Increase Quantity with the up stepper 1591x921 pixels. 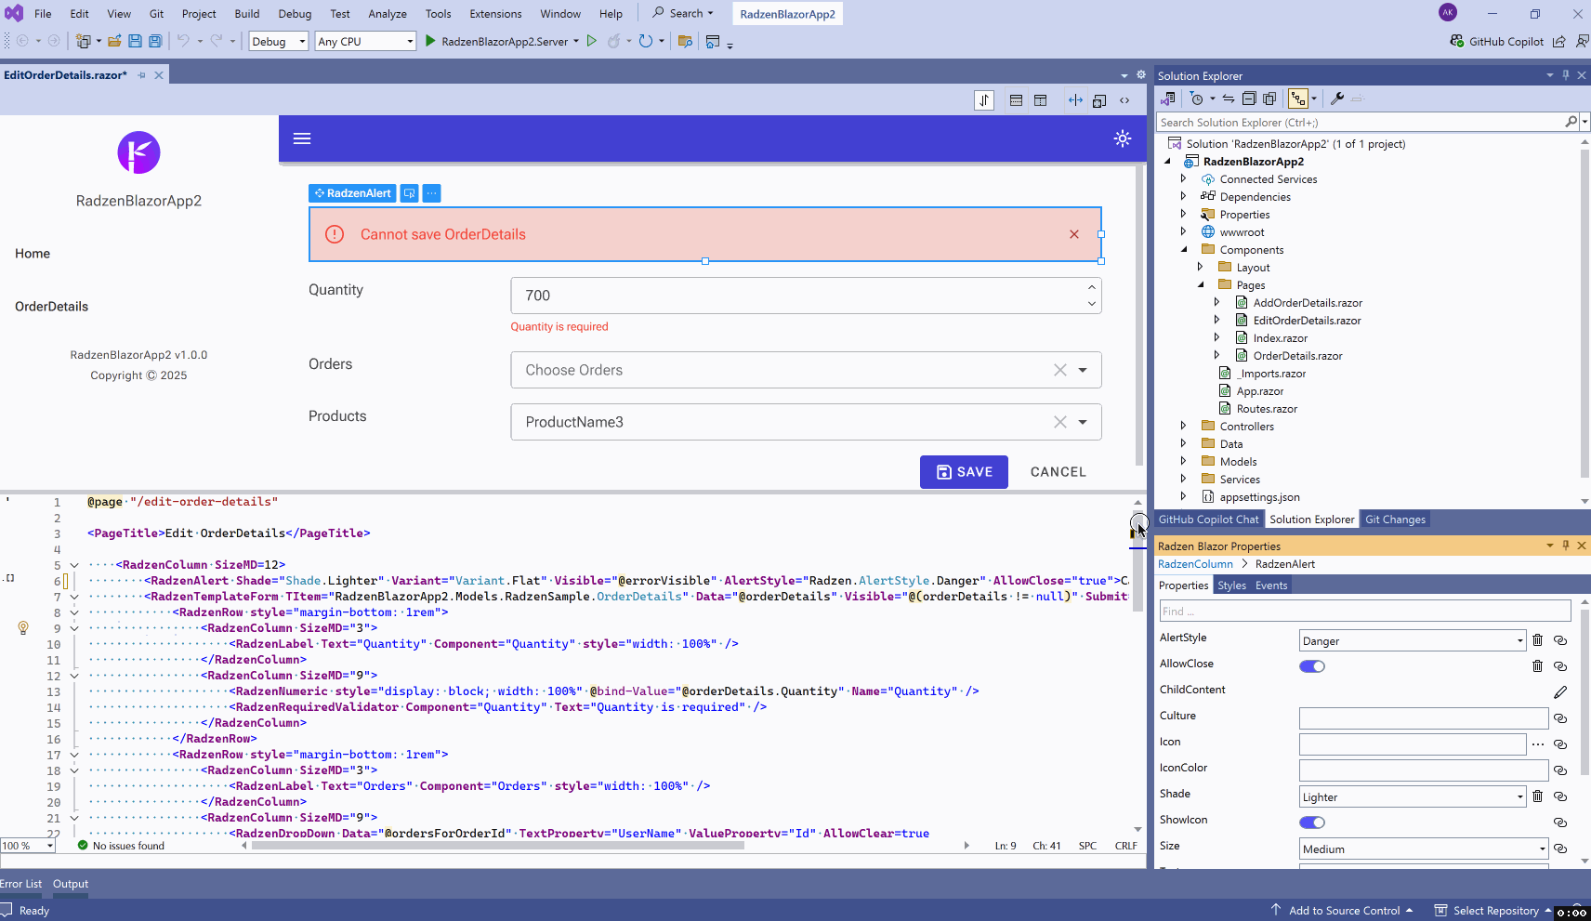(x=1092, y=287)
